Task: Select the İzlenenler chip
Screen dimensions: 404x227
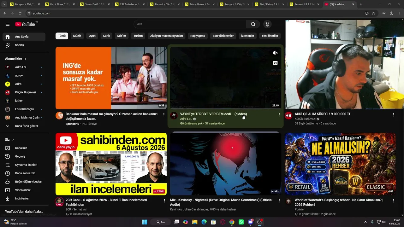Action: click(x=248, y=36)
